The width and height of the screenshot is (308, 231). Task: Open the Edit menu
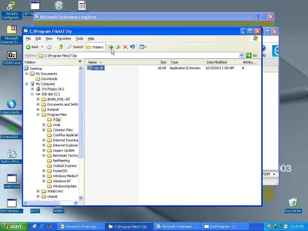coord(38,38)
